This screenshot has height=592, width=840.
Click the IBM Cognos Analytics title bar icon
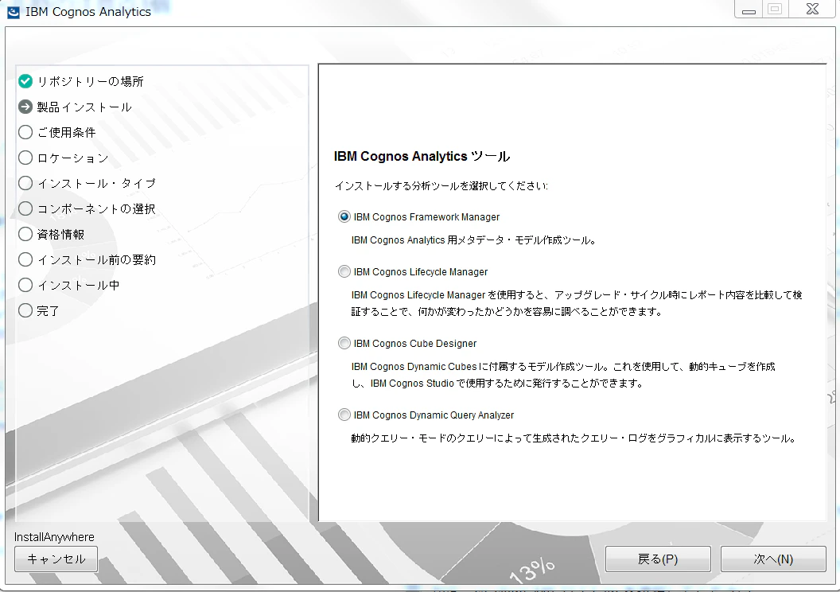[13, 12]
